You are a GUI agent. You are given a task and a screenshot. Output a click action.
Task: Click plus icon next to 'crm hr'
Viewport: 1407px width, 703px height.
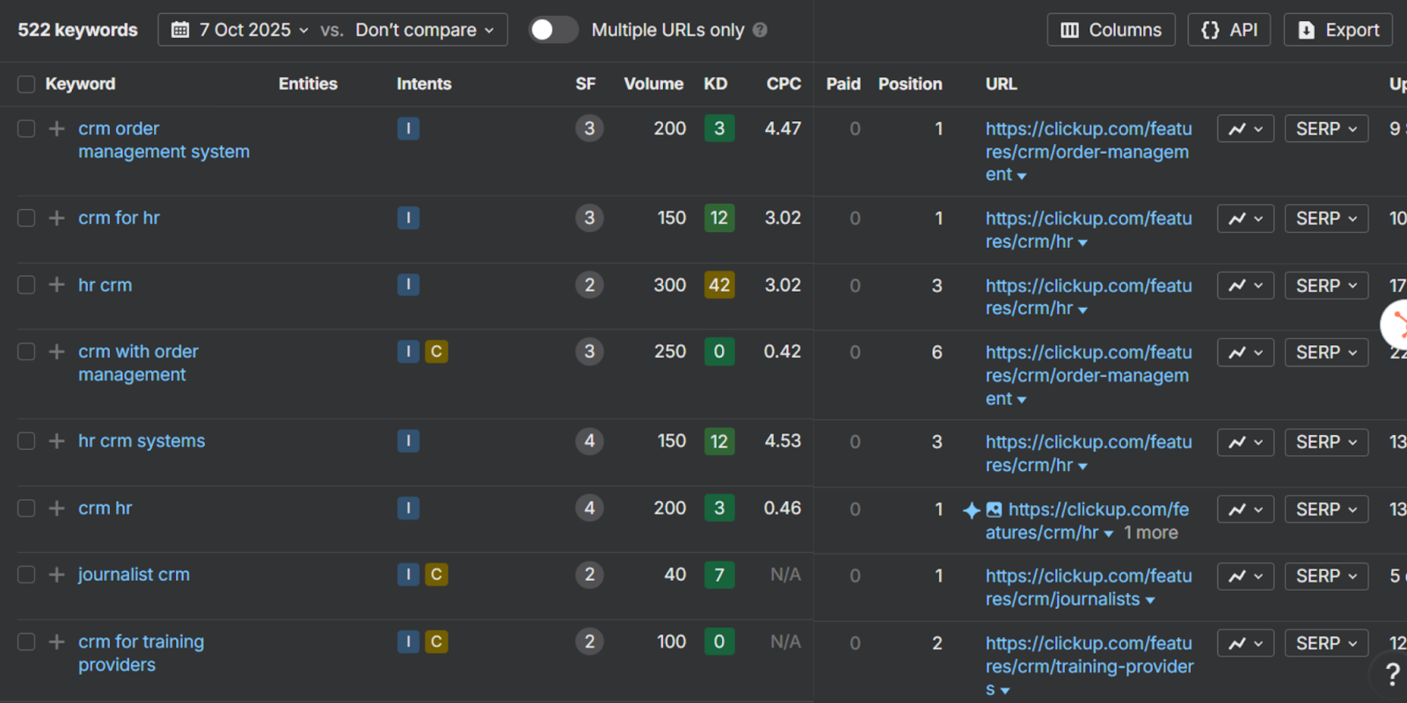[x=56, y=508]
